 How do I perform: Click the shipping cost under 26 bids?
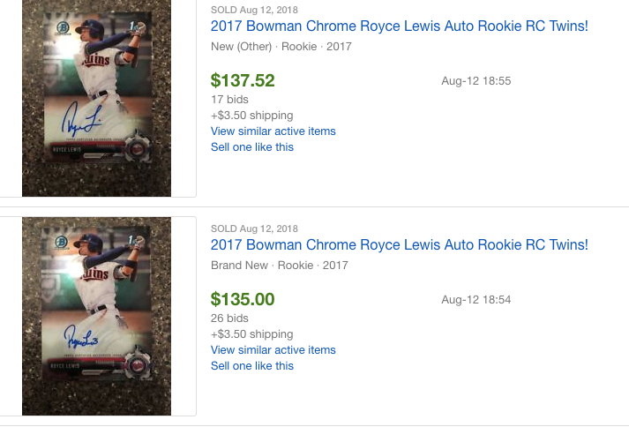[x=251, y=334]
